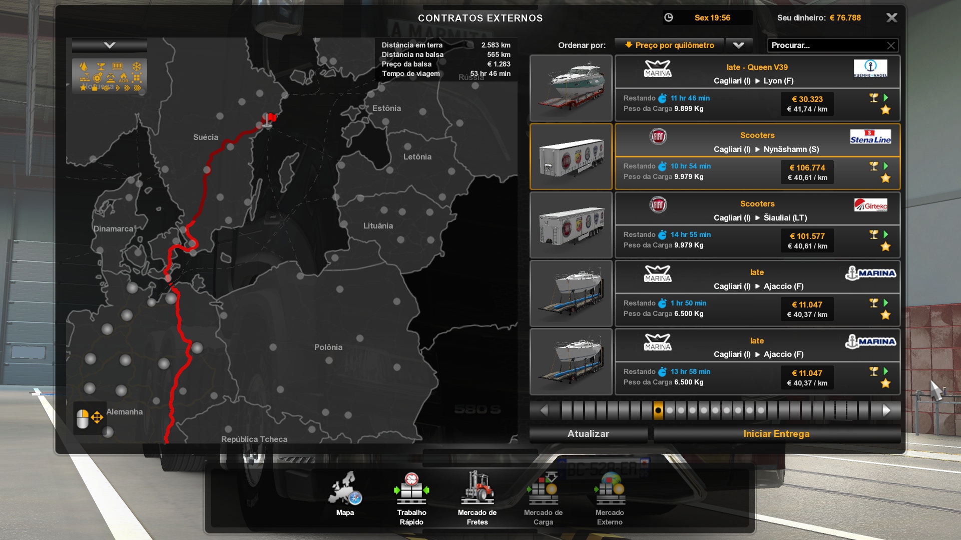Click the star filter icon on the map panel

(x=83, y=87)
